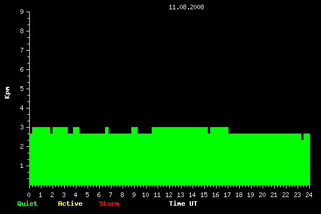Click the Kpm vertical axis label

click(x=7, y=93)
